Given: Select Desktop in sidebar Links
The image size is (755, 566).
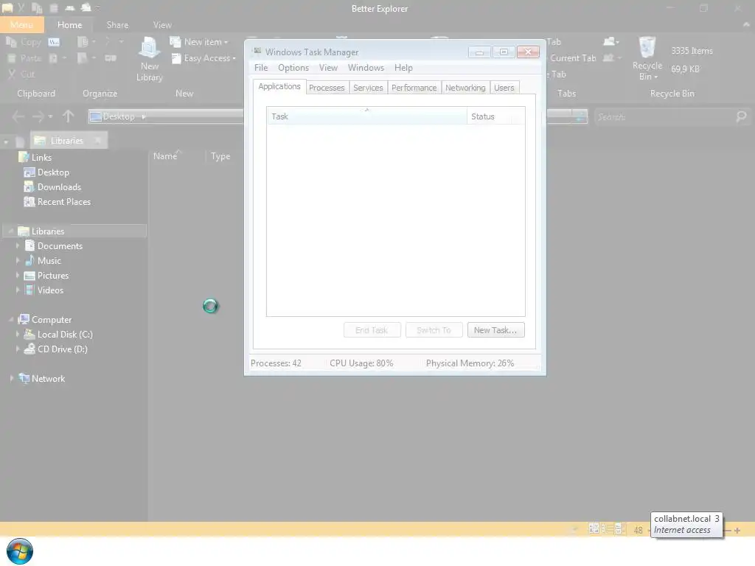Looking at the screenshot, I should click(x=53, y=172).
